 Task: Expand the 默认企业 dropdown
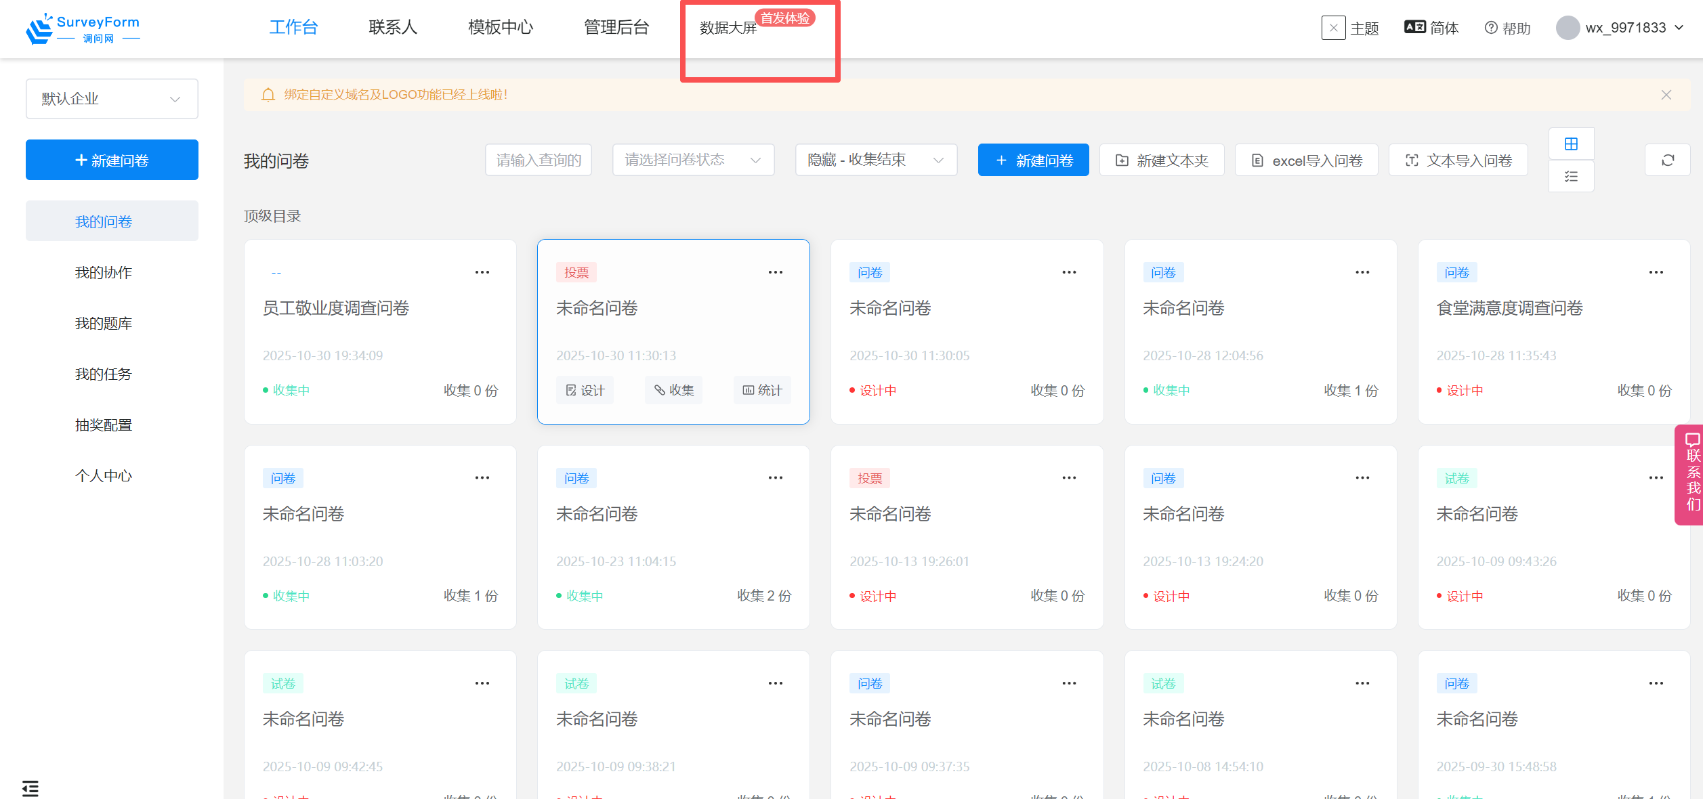click(x=112, y=99)
